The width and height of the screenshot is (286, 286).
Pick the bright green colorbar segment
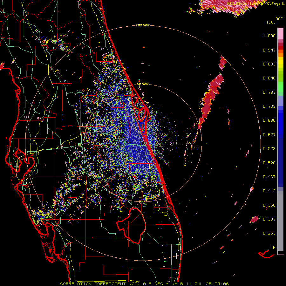pos(281,87)
